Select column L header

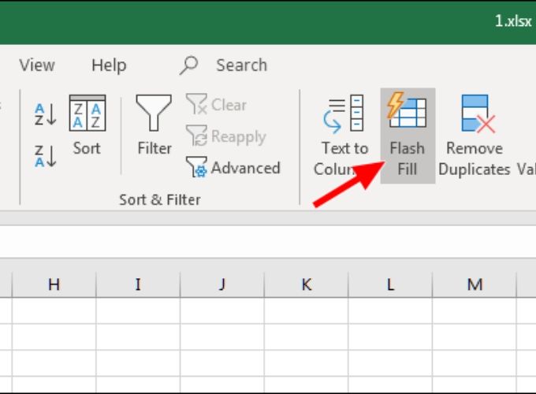coord(390,284)
